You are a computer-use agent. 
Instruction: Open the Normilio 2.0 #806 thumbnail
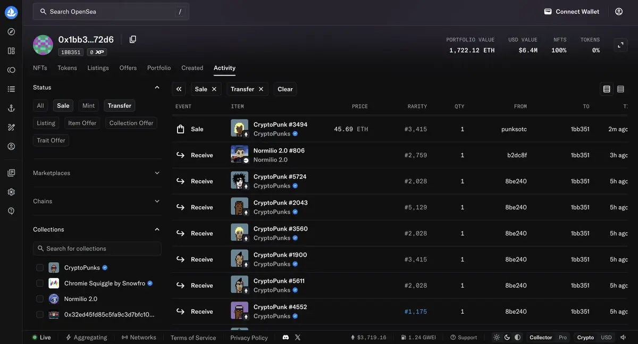tap(240, 155)
